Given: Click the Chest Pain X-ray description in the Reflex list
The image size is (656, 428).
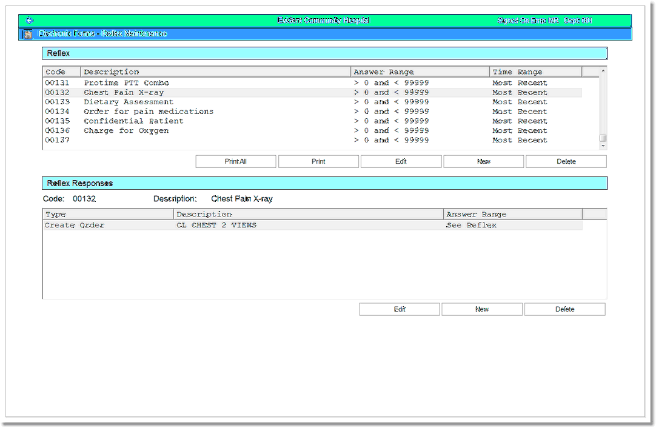Looking at the screenshot, I should pos(124,93).
